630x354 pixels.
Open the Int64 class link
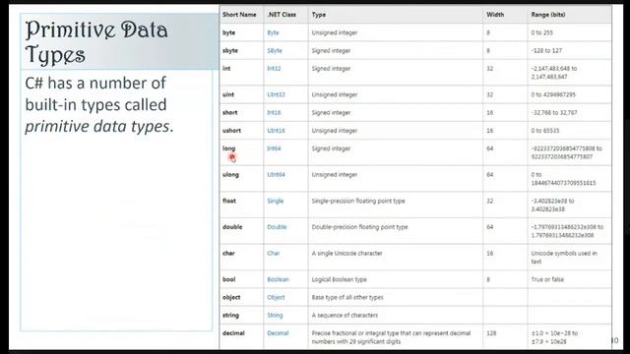point(274,148)
